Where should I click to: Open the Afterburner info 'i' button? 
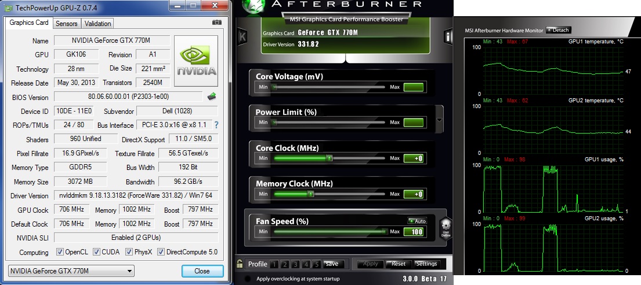448,36
